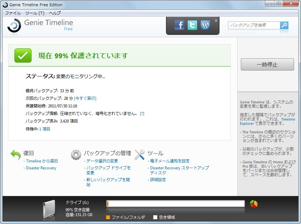This screenshot has height=224, width=301.
Task: Open the Twitter social icon
Action: coord(192,25)
